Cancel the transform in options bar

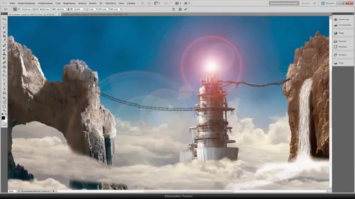(x=180, y=9)
